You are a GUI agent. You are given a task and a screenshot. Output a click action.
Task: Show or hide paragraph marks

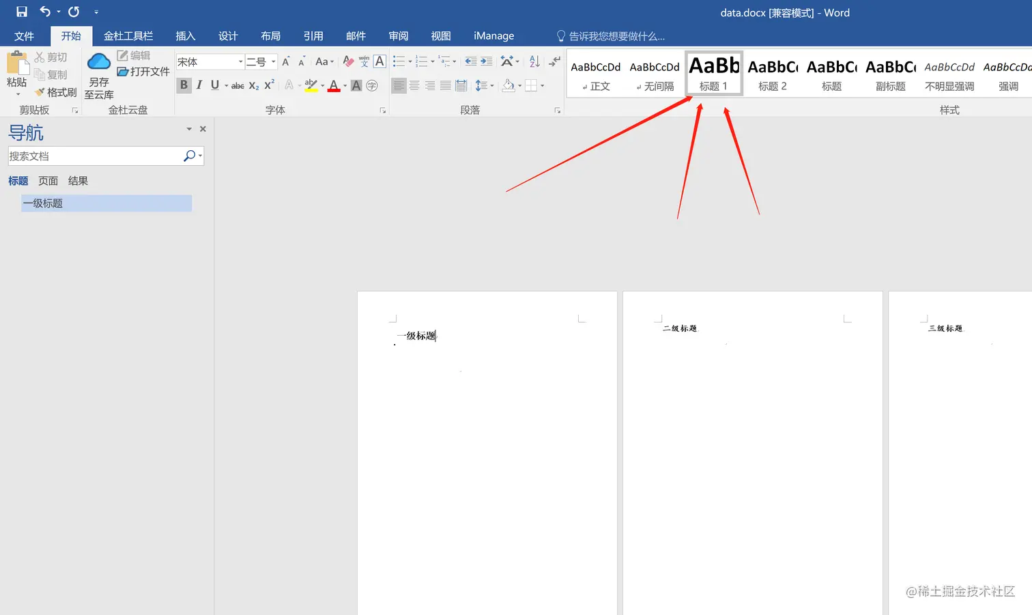(x=554, y=61)
